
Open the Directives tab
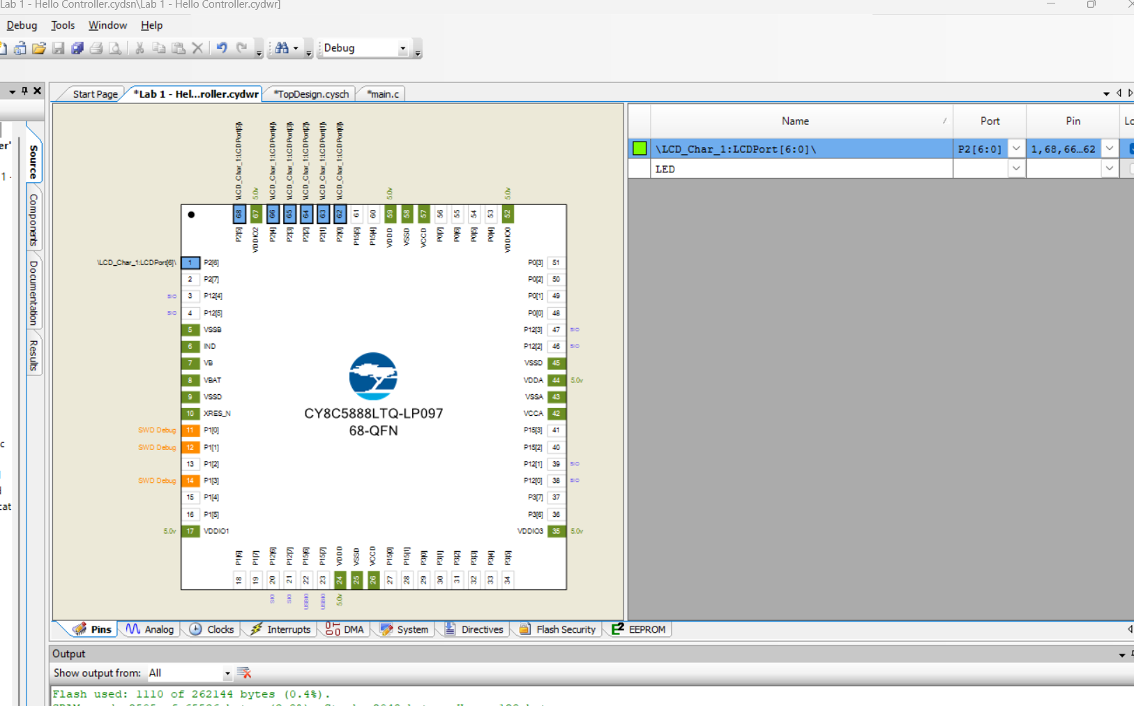[x=474, y=629]
